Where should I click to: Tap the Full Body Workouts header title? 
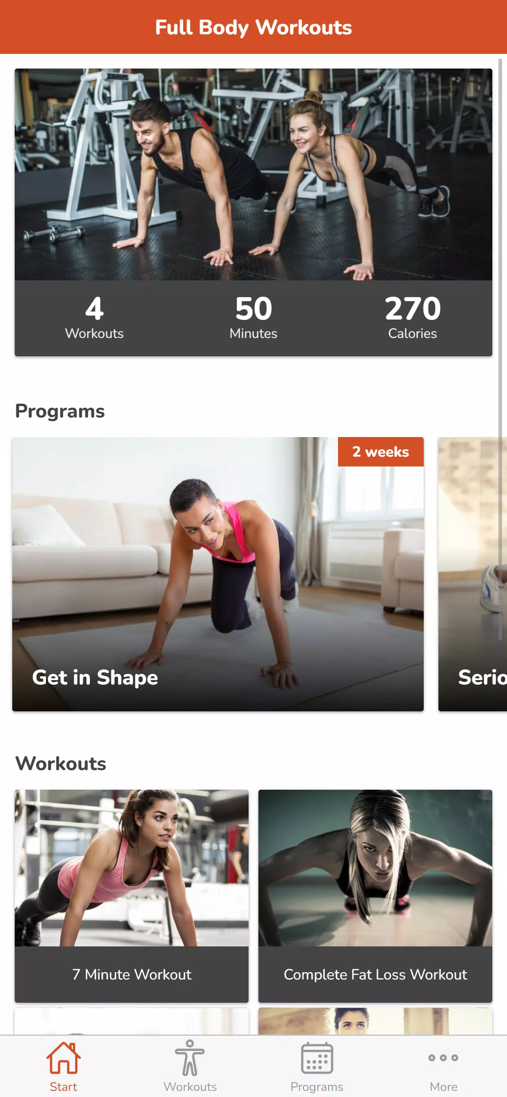point(253,28)
